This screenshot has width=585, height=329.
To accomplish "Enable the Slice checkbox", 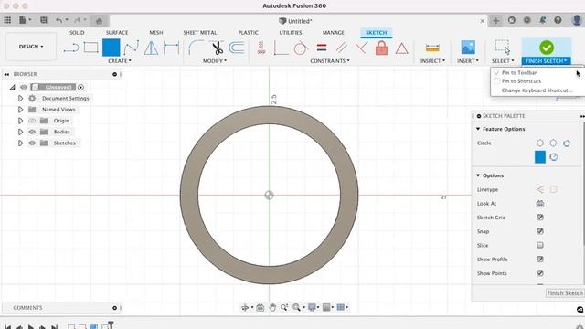I will 540,245.
